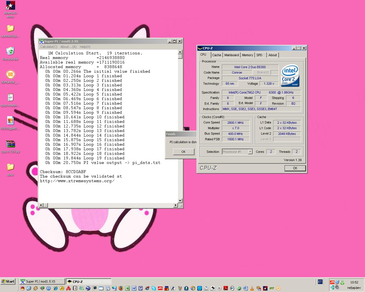Launch Paint palette icon in quick launch
Viewport: 365px width, 292px height.
258,288
